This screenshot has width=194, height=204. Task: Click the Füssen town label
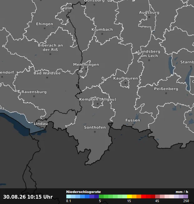point(133,120)
